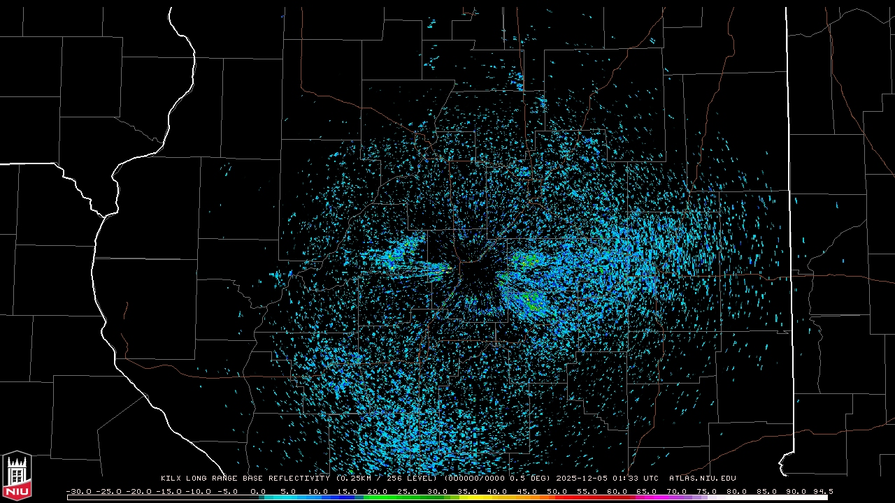Click the 0.5 DEG elevation text
Viewport: 895px width, 503px height.
(530, 479)
